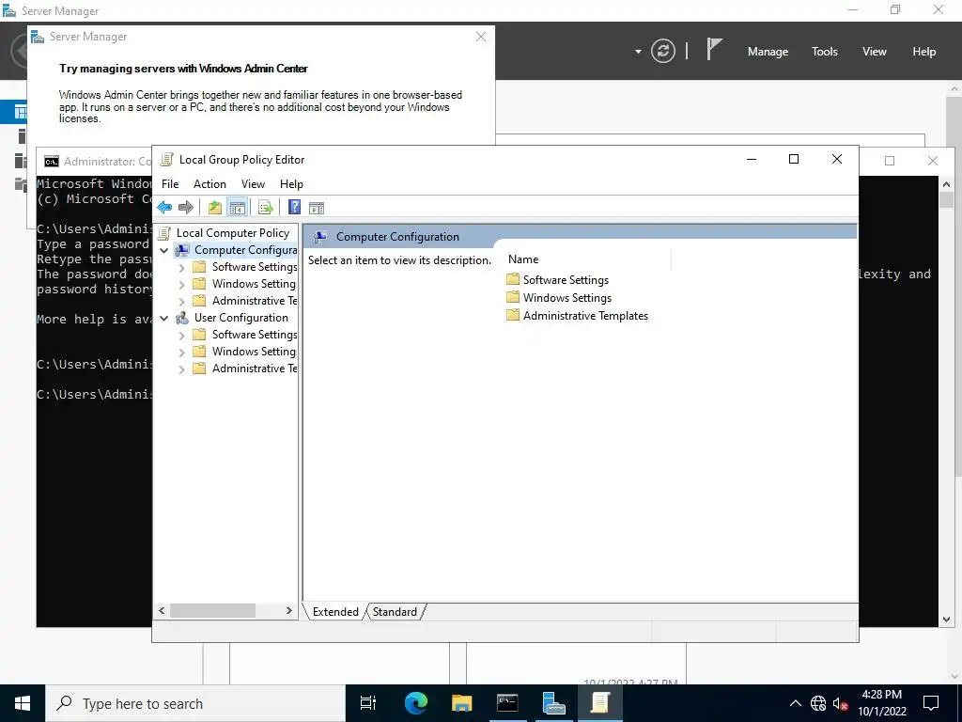
Task: Click Group Policy Editor taskbar icon
Action: pyautogui.click(x=600, y=703)
